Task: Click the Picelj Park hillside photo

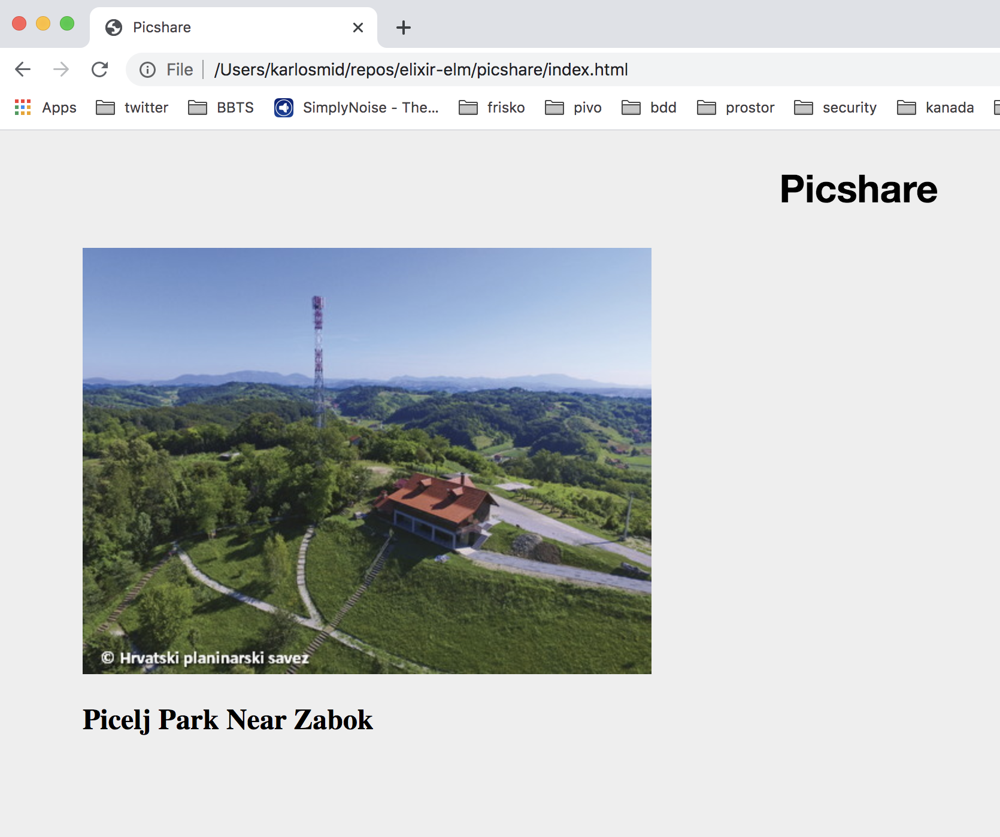Action: 367,461
